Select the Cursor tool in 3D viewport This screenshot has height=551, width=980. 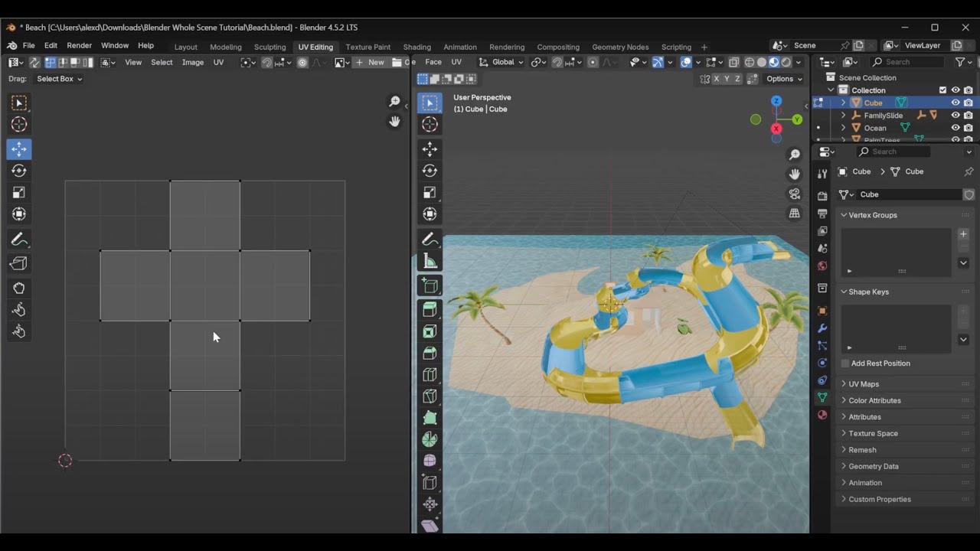tap(430, 125)
